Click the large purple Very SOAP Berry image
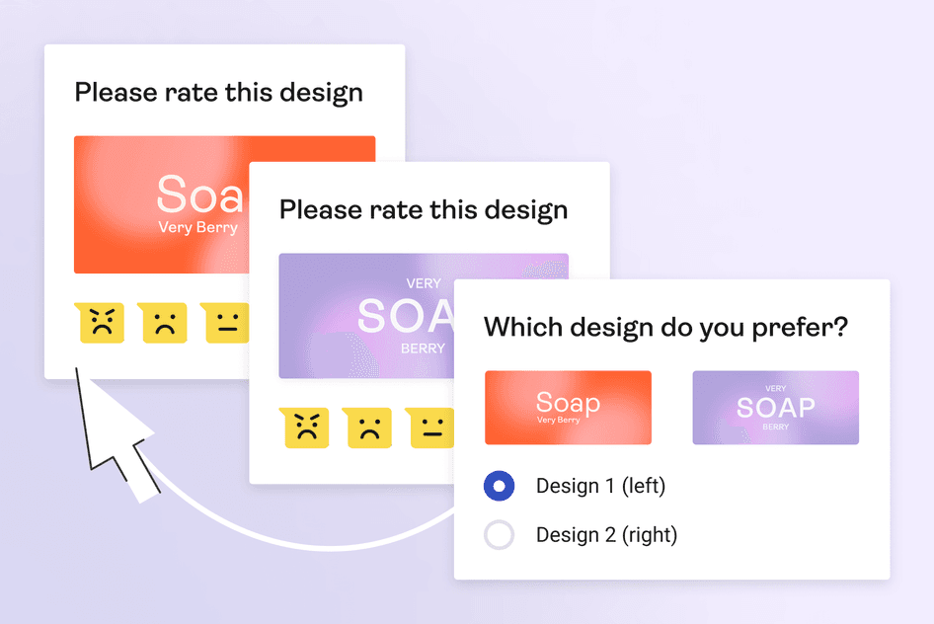Viewport: 934px width, 624px height. pyautogui.click(x=366, y=316)
